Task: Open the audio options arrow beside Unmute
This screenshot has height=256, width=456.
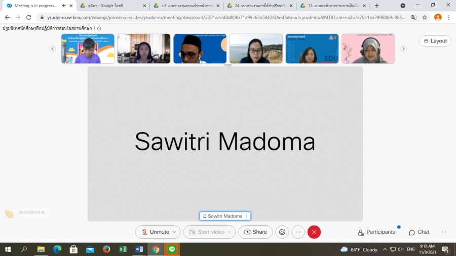Action: pyautogui.click(x=175, y=232)
